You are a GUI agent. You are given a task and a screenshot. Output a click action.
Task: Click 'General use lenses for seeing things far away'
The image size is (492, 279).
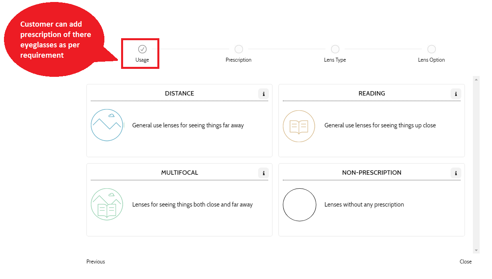click(x=188, y=125)
